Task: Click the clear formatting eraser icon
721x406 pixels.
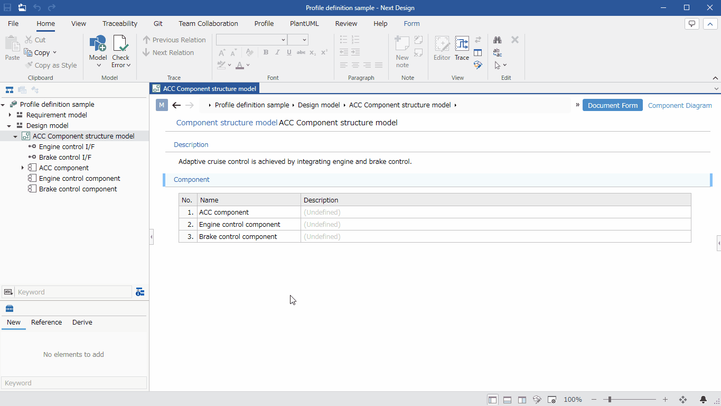Action: [249, 52]
